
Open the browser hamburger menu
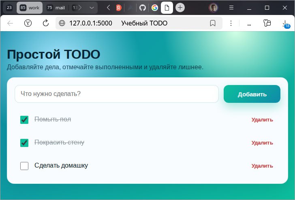(x=231, y=8)
